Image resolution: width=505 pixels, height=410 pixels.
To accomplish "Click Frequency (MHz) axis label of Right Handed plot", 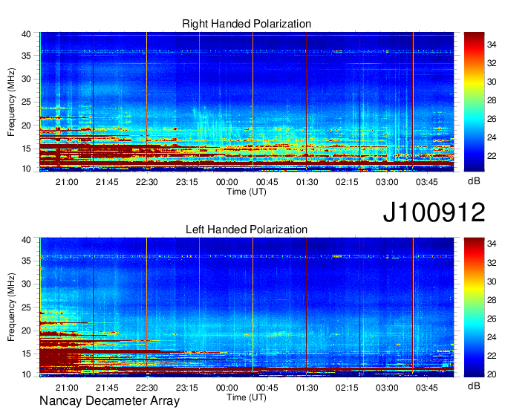I will (x=11, y=102).
